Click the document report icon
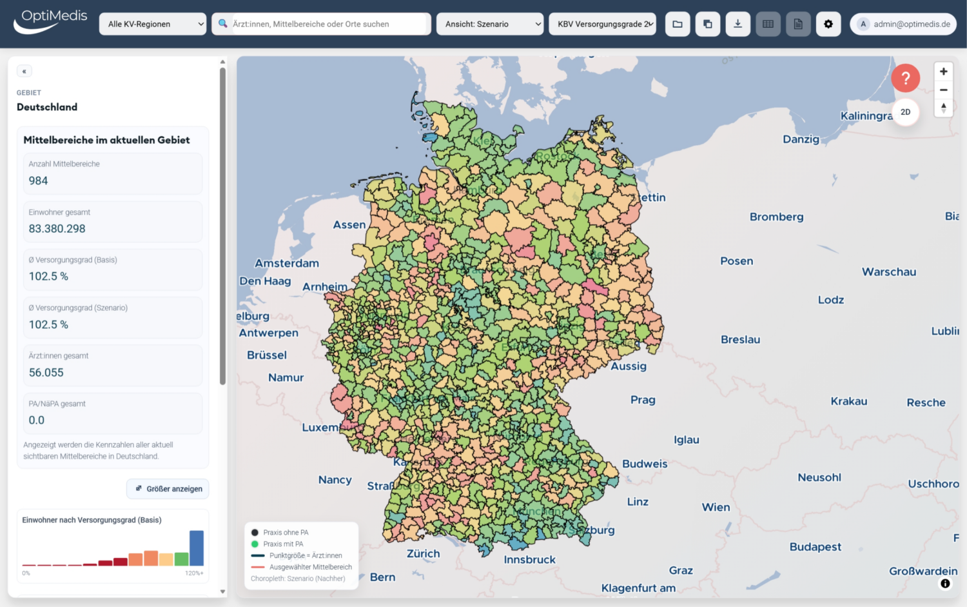Screen dimensions: 967x607 (798, 24)
